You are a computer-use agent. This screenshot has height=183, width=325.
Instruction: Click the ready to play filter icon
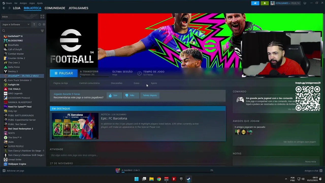point(44,24)
